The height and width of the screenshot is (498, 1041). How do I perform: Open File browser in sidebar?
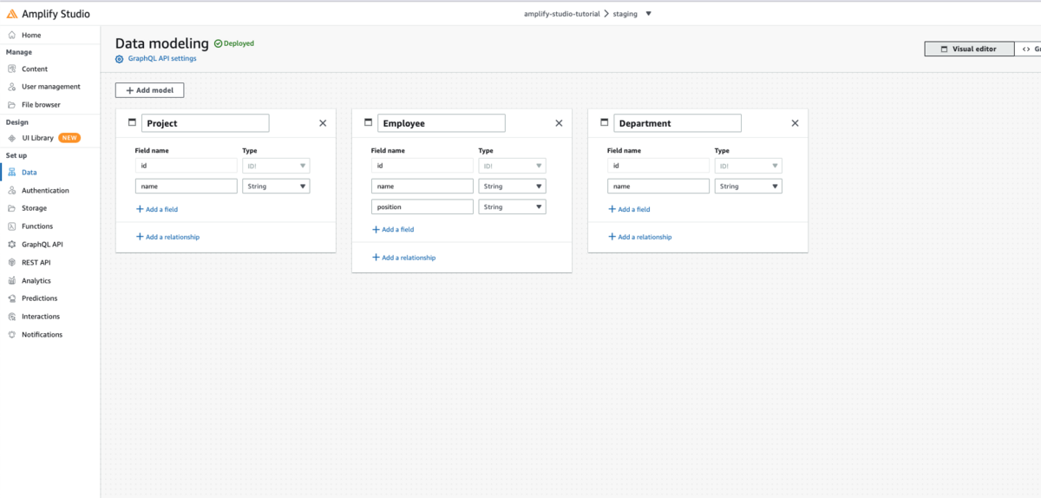(x=41, y=105)
